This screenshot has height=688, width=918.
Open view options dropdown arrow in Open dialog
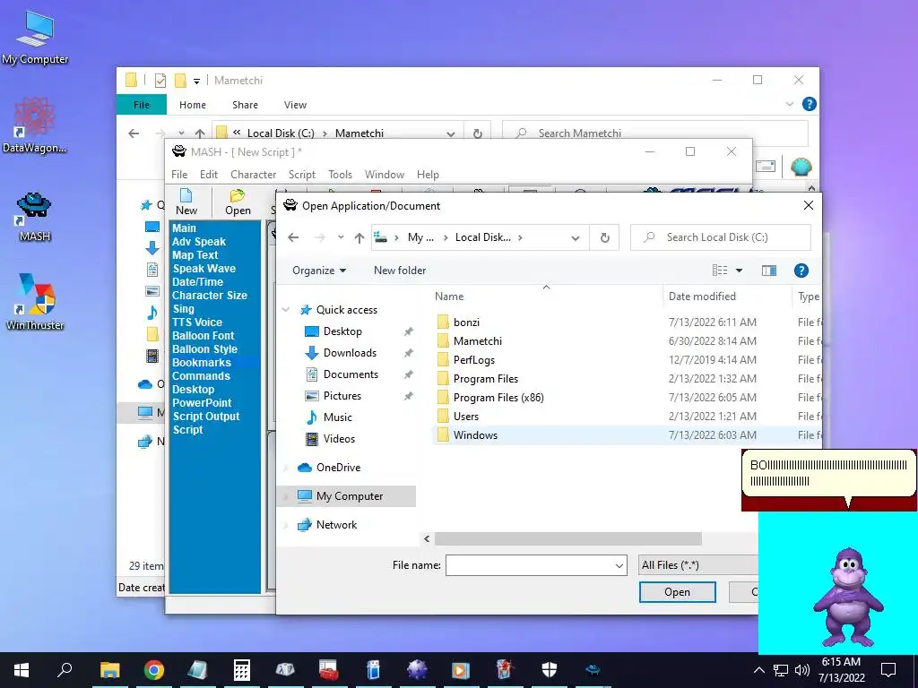(739, 271)
